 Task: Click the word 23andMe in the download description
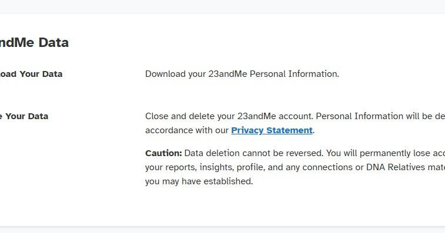227,74
